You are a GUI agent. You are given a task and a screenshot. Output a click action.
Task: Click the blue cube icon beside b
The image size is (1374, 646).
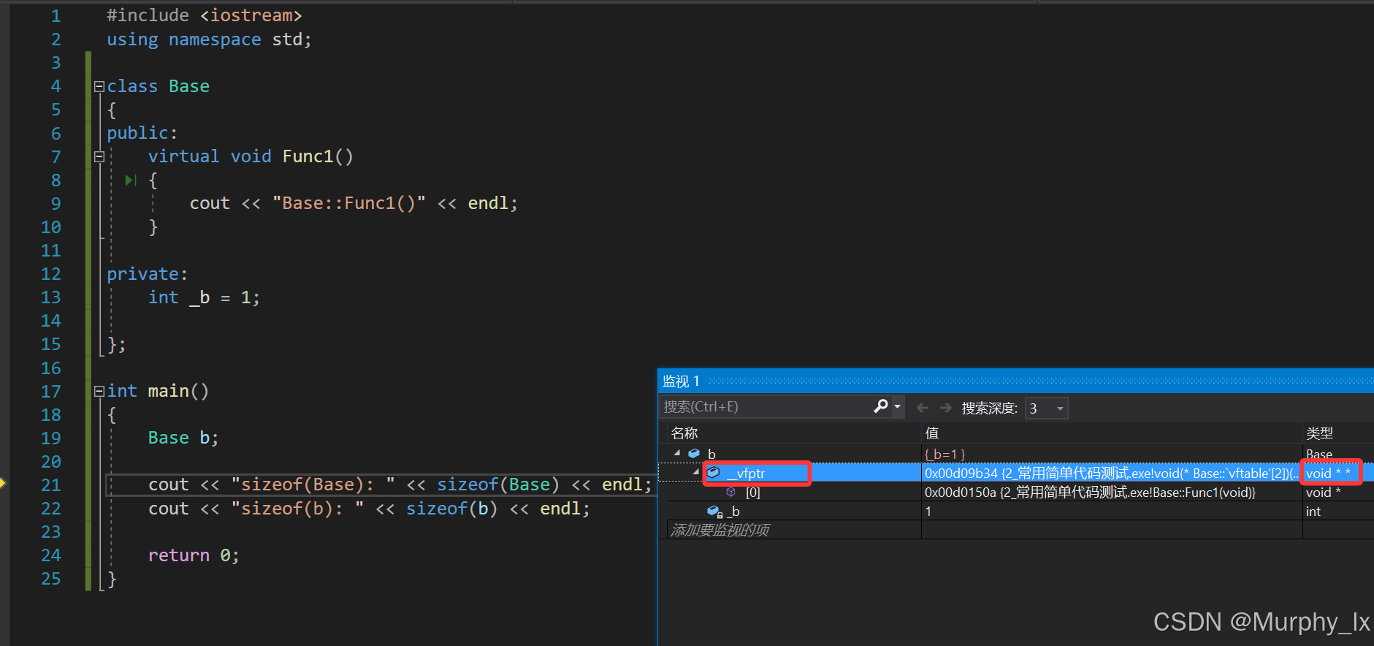694,454
